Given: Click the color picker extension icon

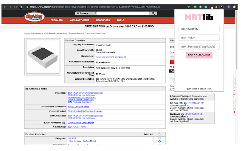Looking at the screenshot, I should [x=212, y=7].
